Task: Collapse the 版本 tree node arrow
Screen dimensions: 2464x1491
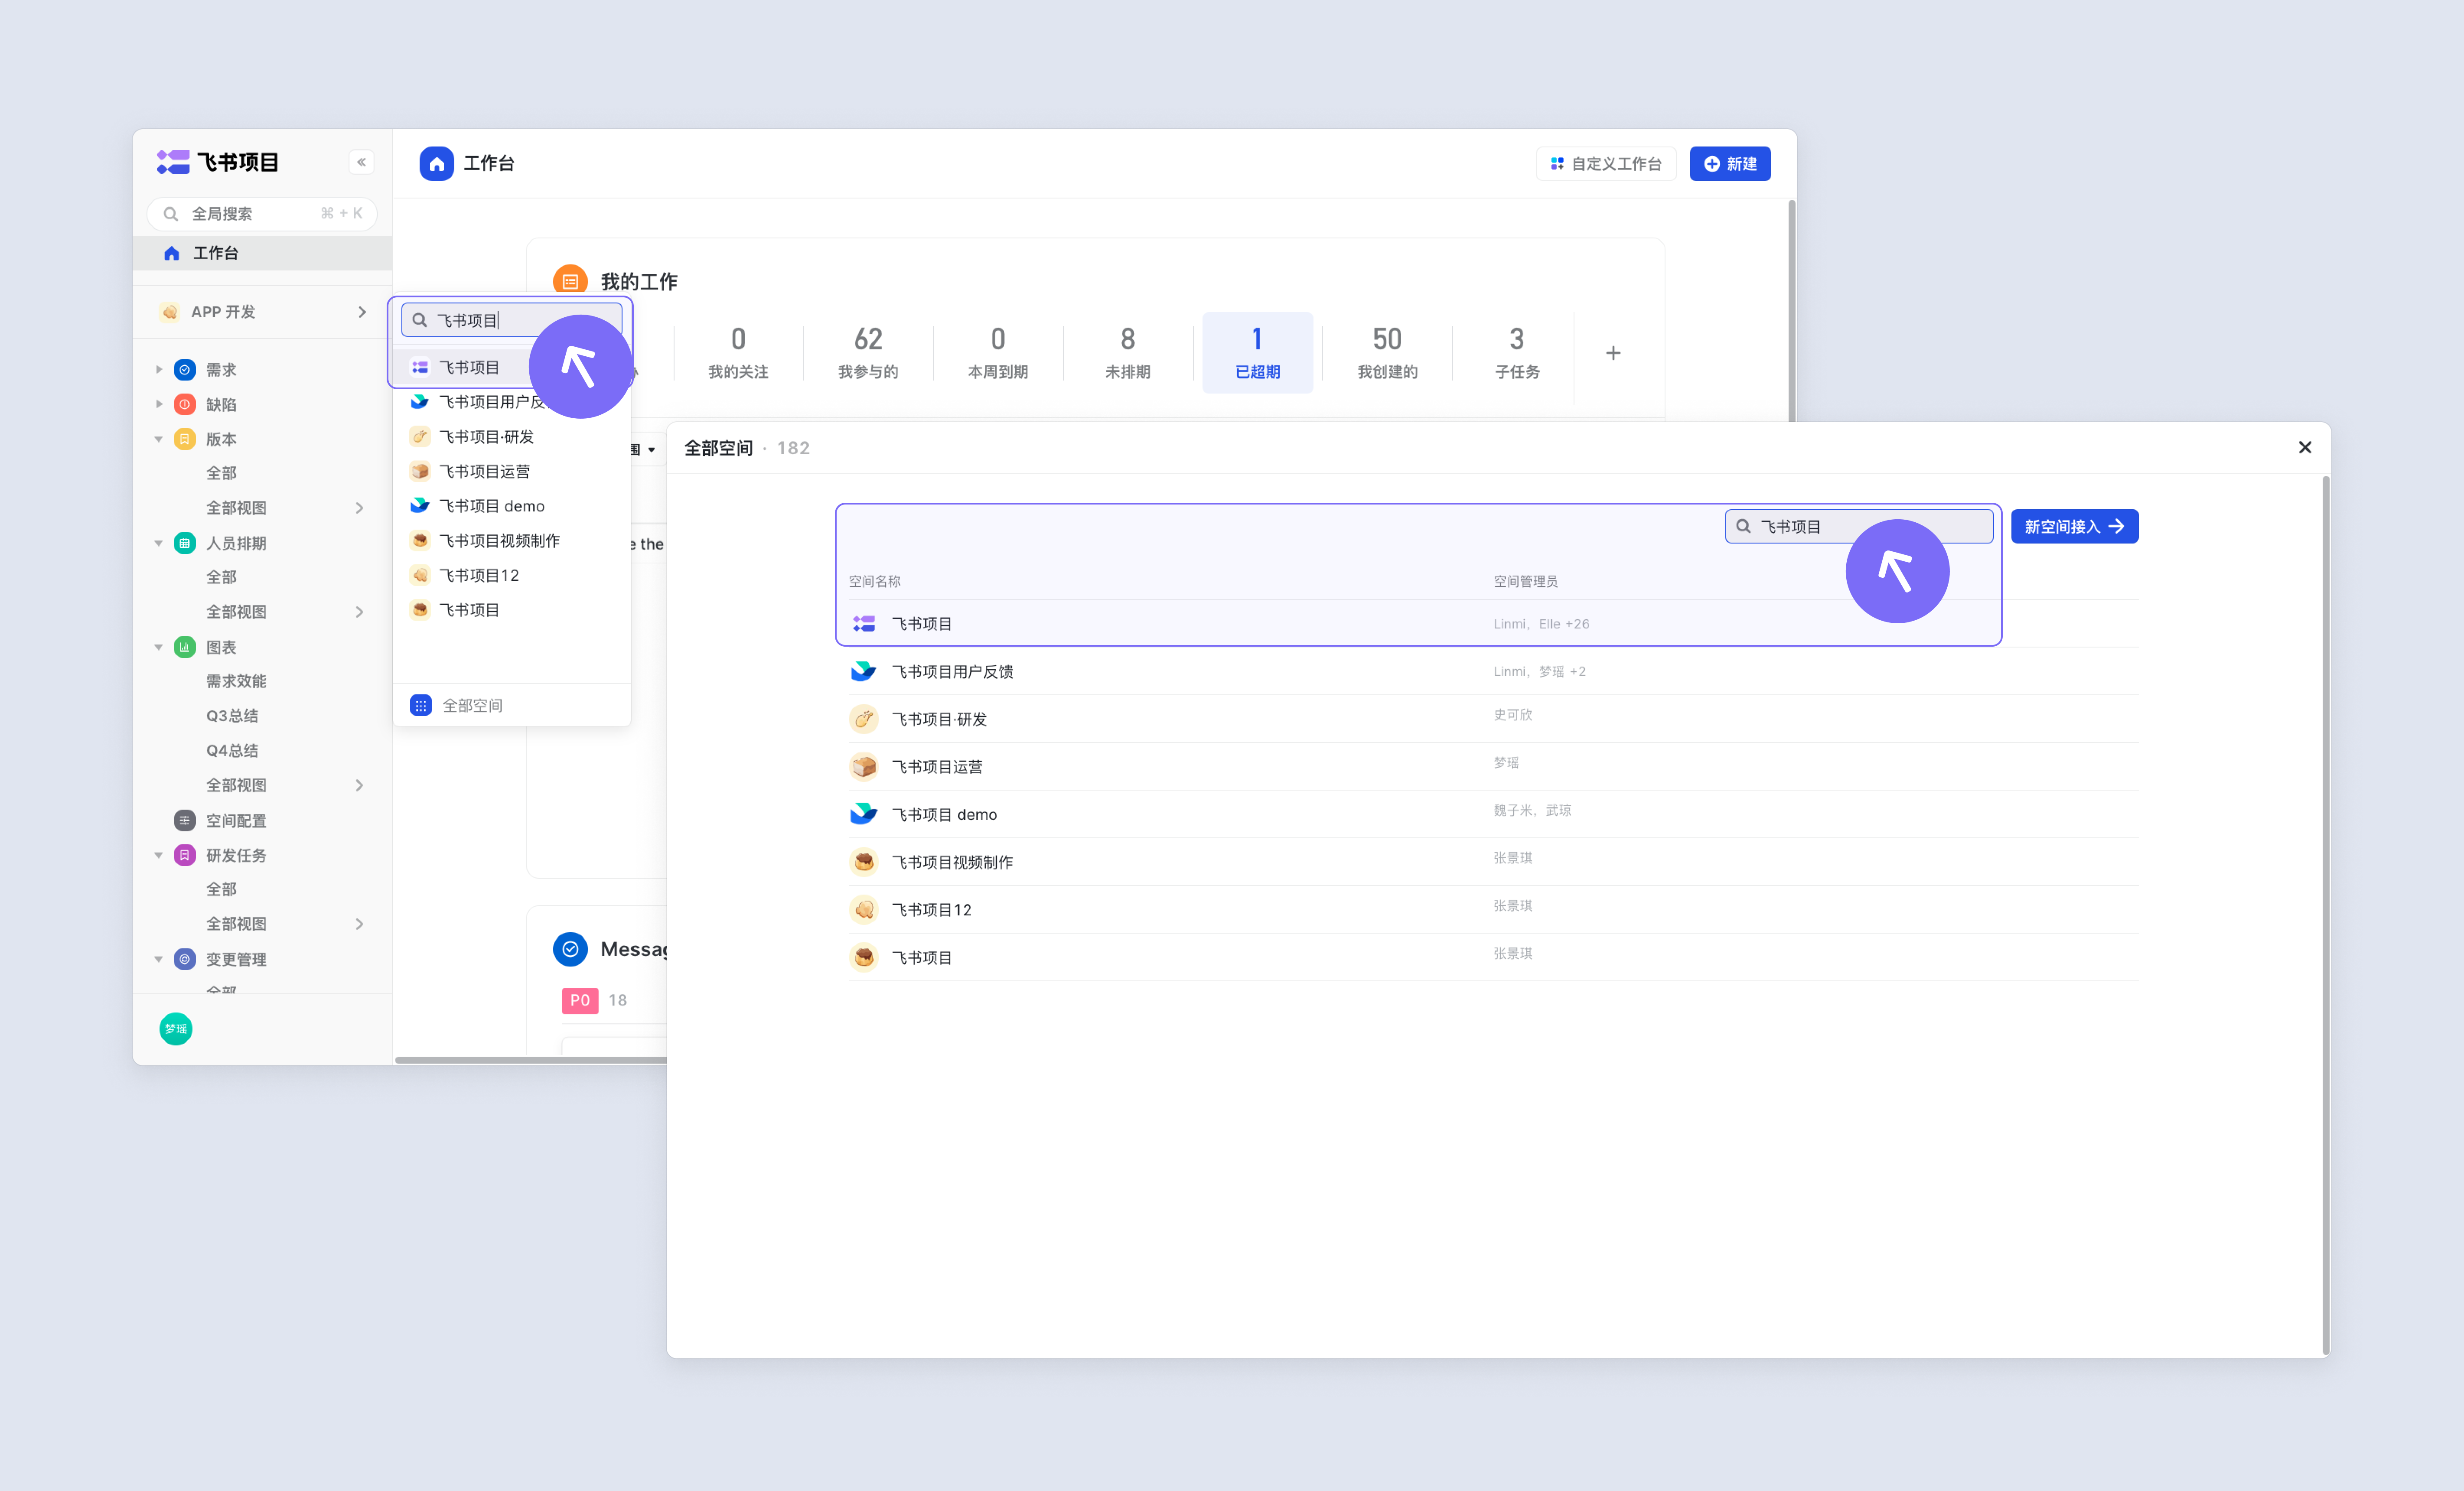Action: click(x=159, y=439)
